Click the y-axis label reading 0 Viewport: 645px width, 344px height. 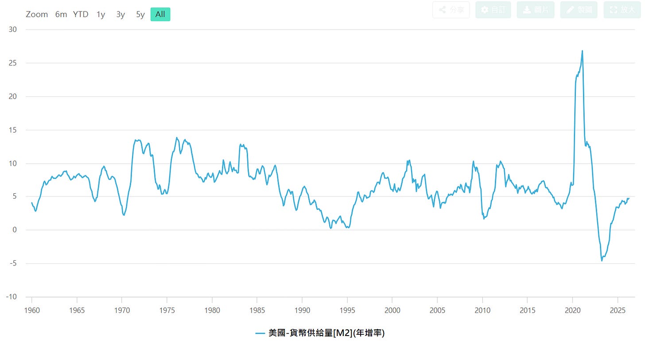15,230
